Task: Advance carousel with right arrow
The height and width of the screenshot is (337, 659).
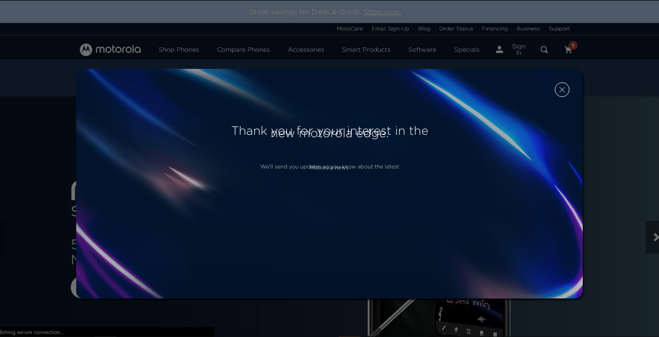Action: [x=654, y=237]
